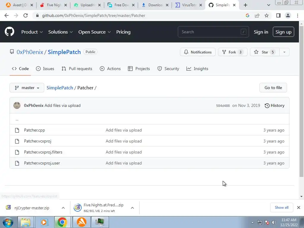This screenshot has width=304, height=228.
Task: Click the Google icon in address bar
Action: point(247,15)
